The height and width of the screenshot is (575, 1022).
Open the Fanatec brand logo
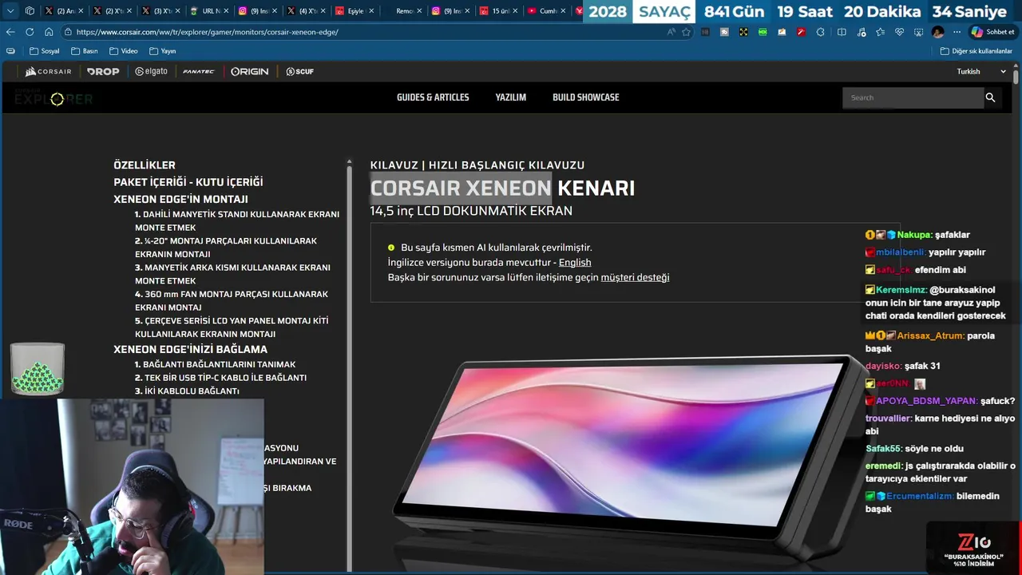(198, 71)
